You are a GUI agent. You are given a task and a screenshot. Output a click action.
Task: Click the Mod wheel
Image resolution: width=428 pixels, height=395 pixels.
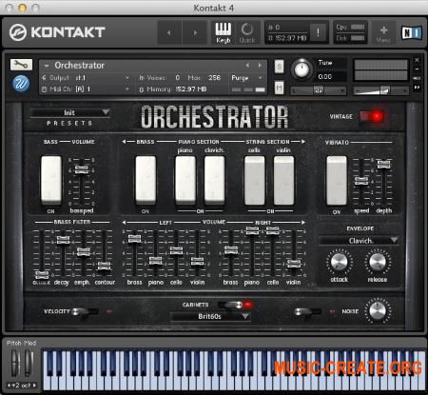click(x=29, y=364)
